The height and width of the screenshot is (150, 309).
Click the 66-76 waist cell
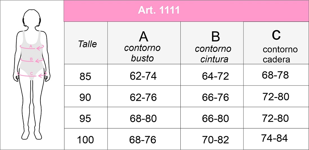click(215, 97)
